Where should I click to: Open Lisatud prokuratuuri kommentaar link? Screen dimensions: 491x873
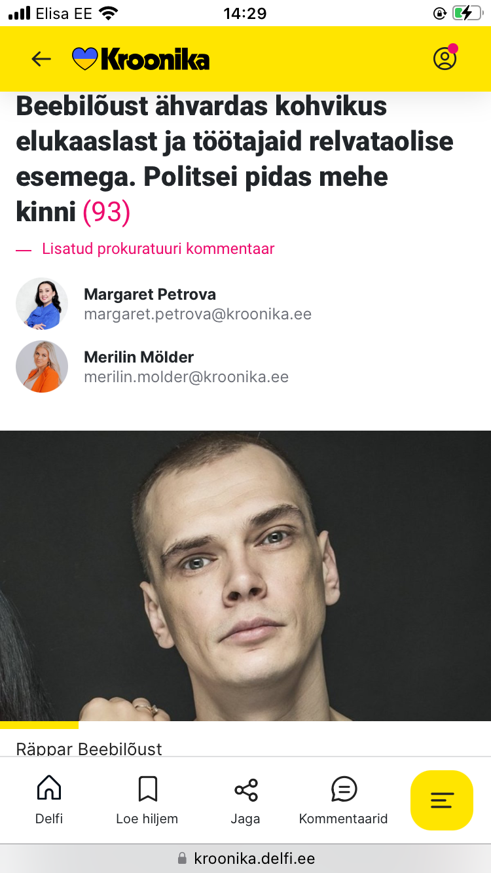158,249
